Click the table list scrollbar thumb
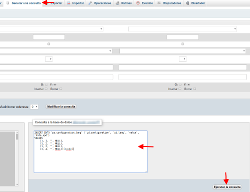The height and width of the screenshot is (192, 250). tap(17, 136)
